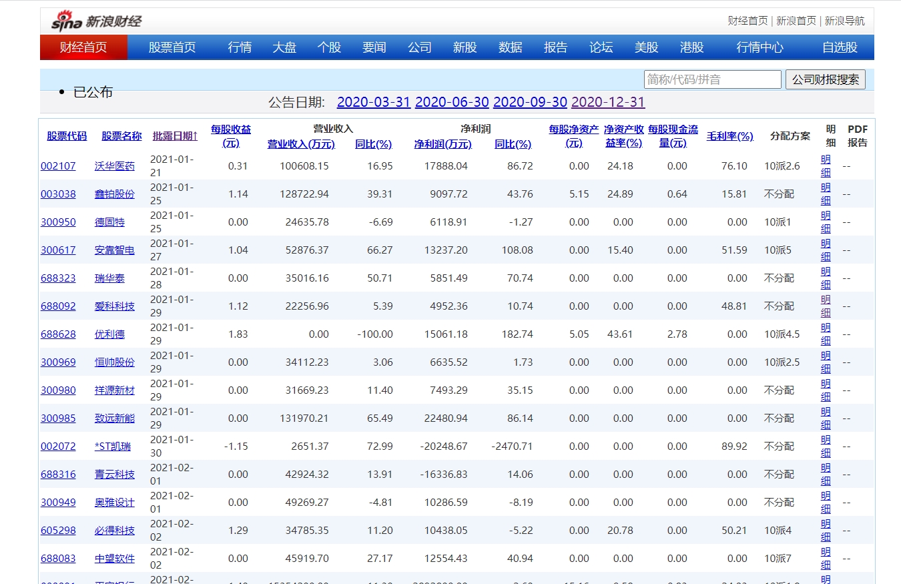Open stock code 002107 link
The image size is (901, 584).
[58, 166]
